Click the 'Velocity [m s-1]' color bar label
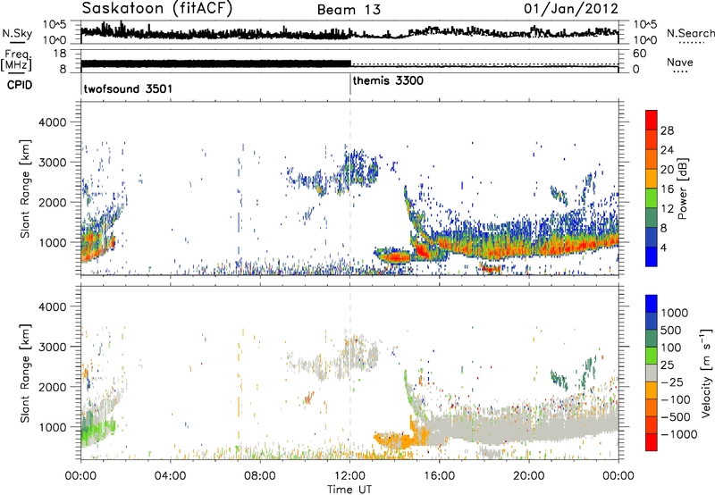Screen dimensions: 715x495 click(706, 373)
